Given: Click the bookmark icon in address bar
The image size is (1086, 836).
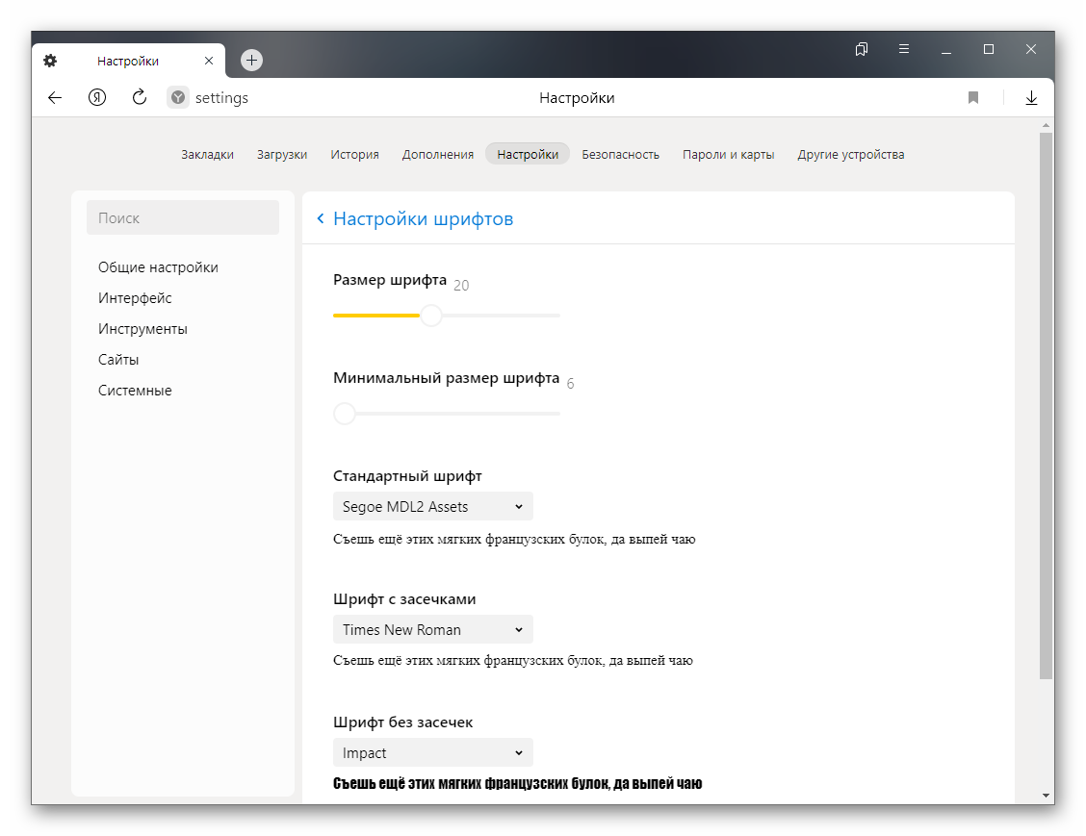Looking at the screenshot, I should [x=973, y=97].
